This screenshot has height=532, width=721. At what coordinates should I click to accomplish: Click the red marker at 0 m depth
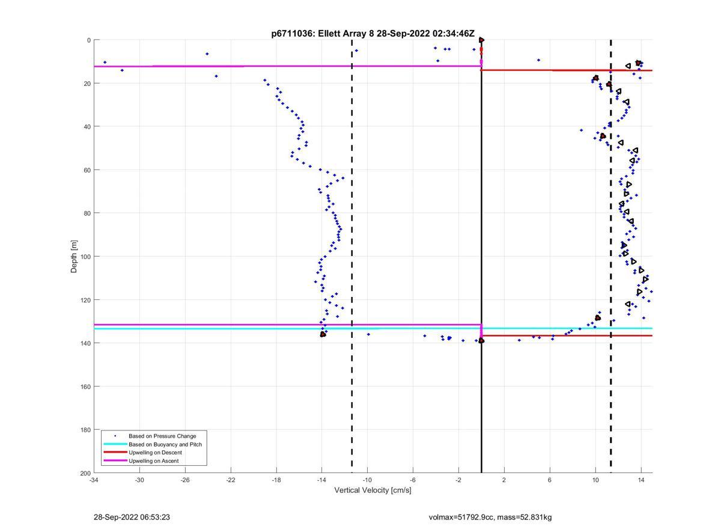481,40
